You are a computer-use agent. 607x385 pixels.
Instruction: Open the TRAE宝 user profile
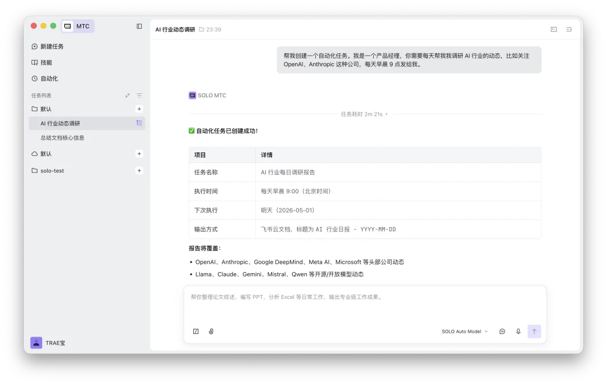point(48,343)
